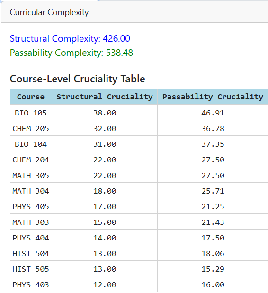Select the MATH 305 course cell
Image resolution: width=268 pixels, height=293 pixels.
point(31,176)
